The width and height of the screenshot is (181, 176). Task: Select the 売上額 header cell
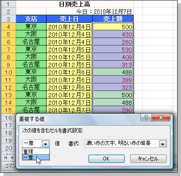pos(113,19)
